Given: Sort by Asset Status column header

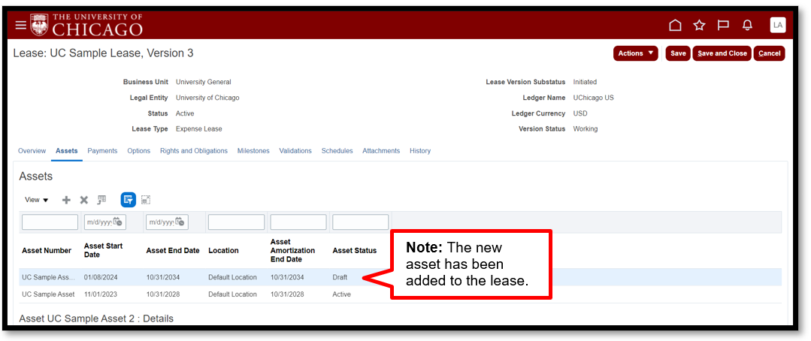Looking at the screenshot, I should tap(354, 251).
